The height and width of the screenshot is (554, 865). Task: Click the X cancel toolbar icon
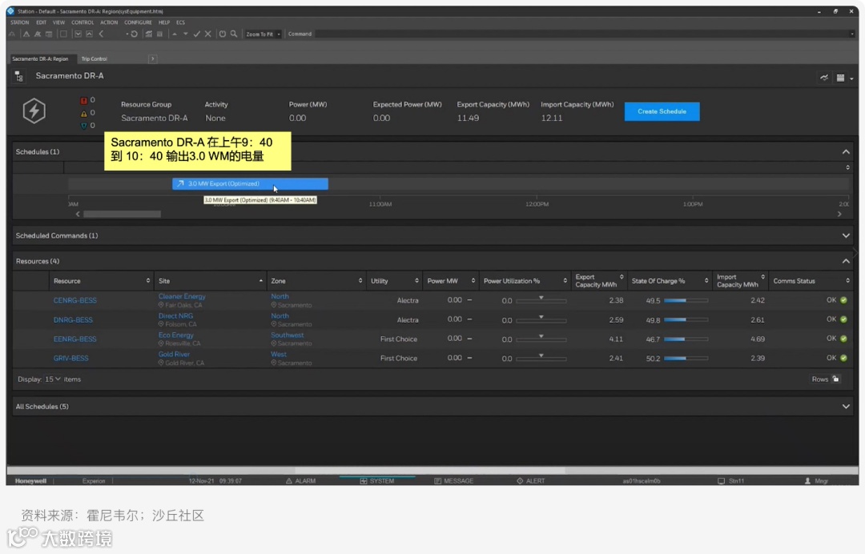[x=208, y=34]
